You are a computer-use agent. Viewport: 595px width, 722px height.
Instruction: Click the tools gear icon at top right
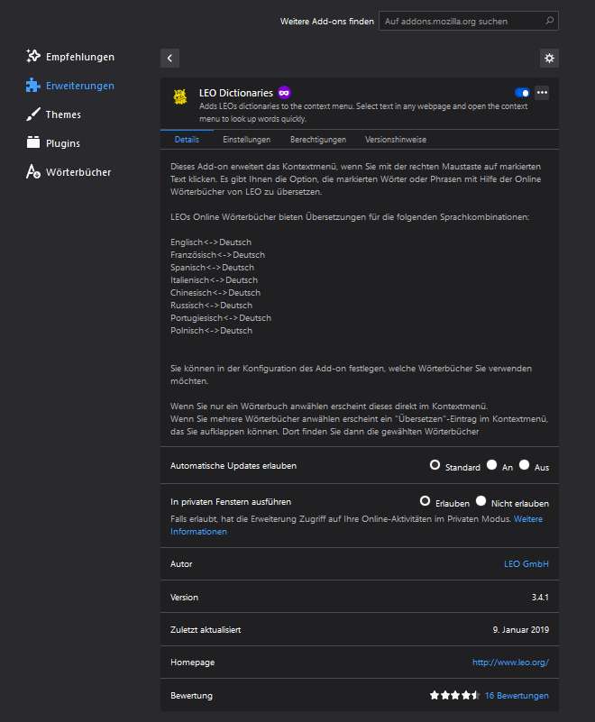pyautogui.click(x=550, y=58)
